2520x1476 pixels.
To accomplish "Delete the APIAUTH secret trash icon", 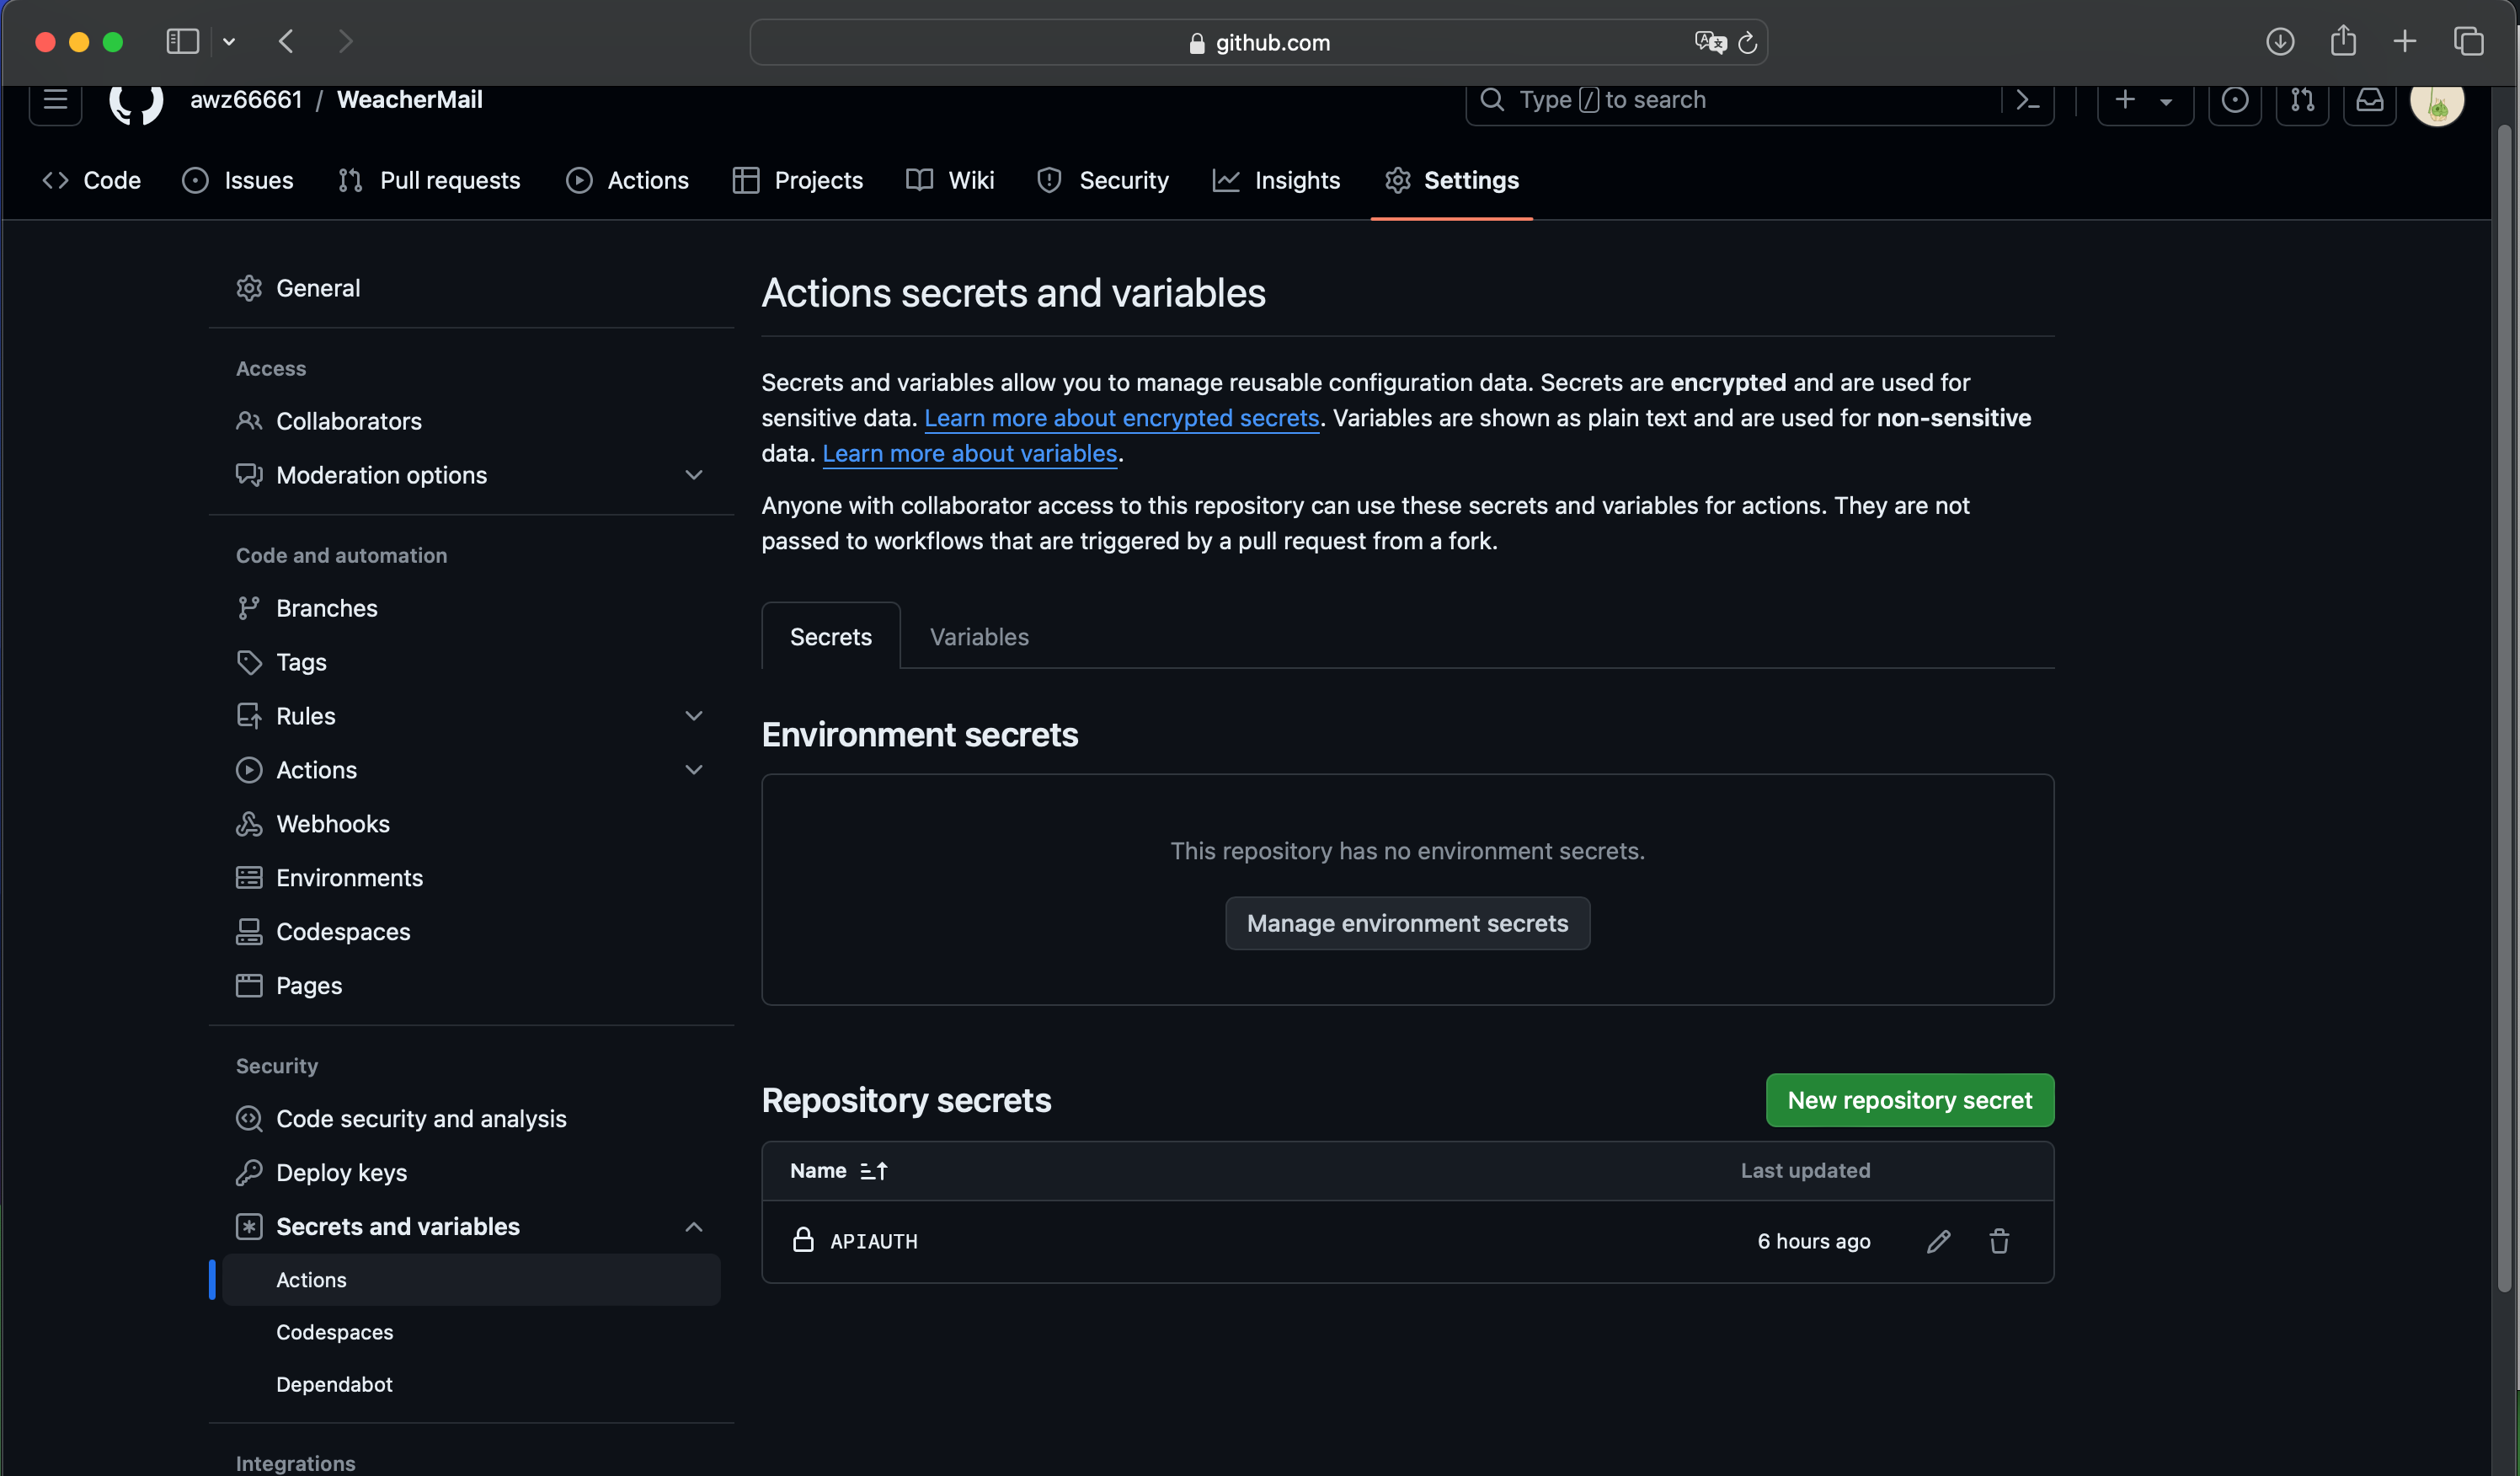I will [1999, 1241].
